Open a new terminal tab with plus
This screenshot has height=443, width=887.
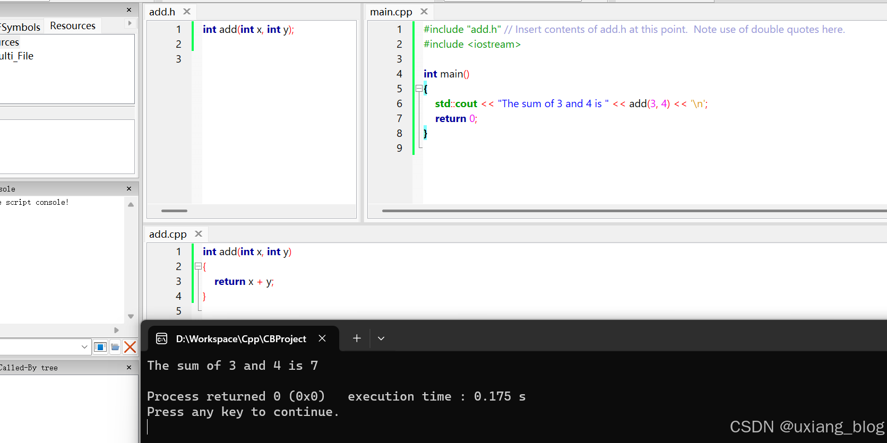357,338
